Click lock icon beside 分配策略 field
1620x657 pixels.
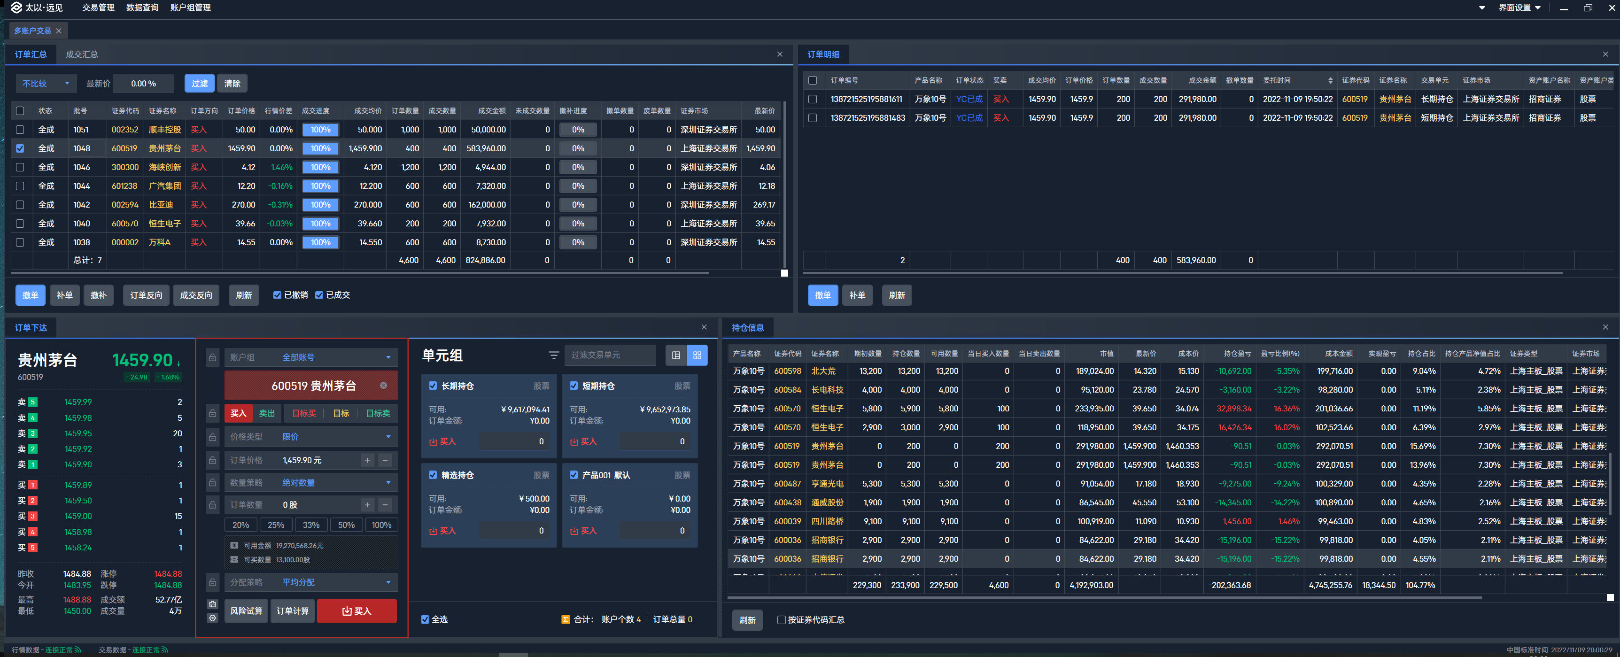click(x=213, y=582)
